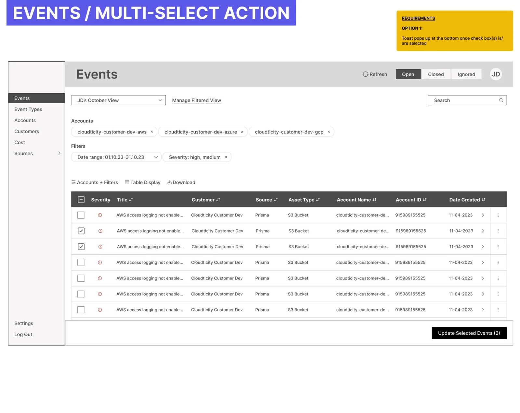Remove cloudticity-customer-dev-gcp account chip
This screenshot has height=413, width=520.
tap(329, 132)
